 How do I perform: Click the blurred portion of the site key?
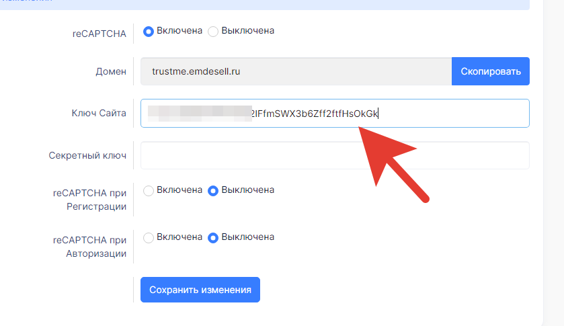[x=199, y=113]
